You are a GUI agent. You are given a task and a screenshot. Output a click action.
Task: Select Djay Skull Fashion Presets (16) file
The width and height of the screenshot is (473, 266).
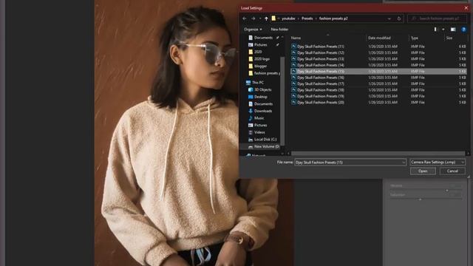(x=378, y=78)
